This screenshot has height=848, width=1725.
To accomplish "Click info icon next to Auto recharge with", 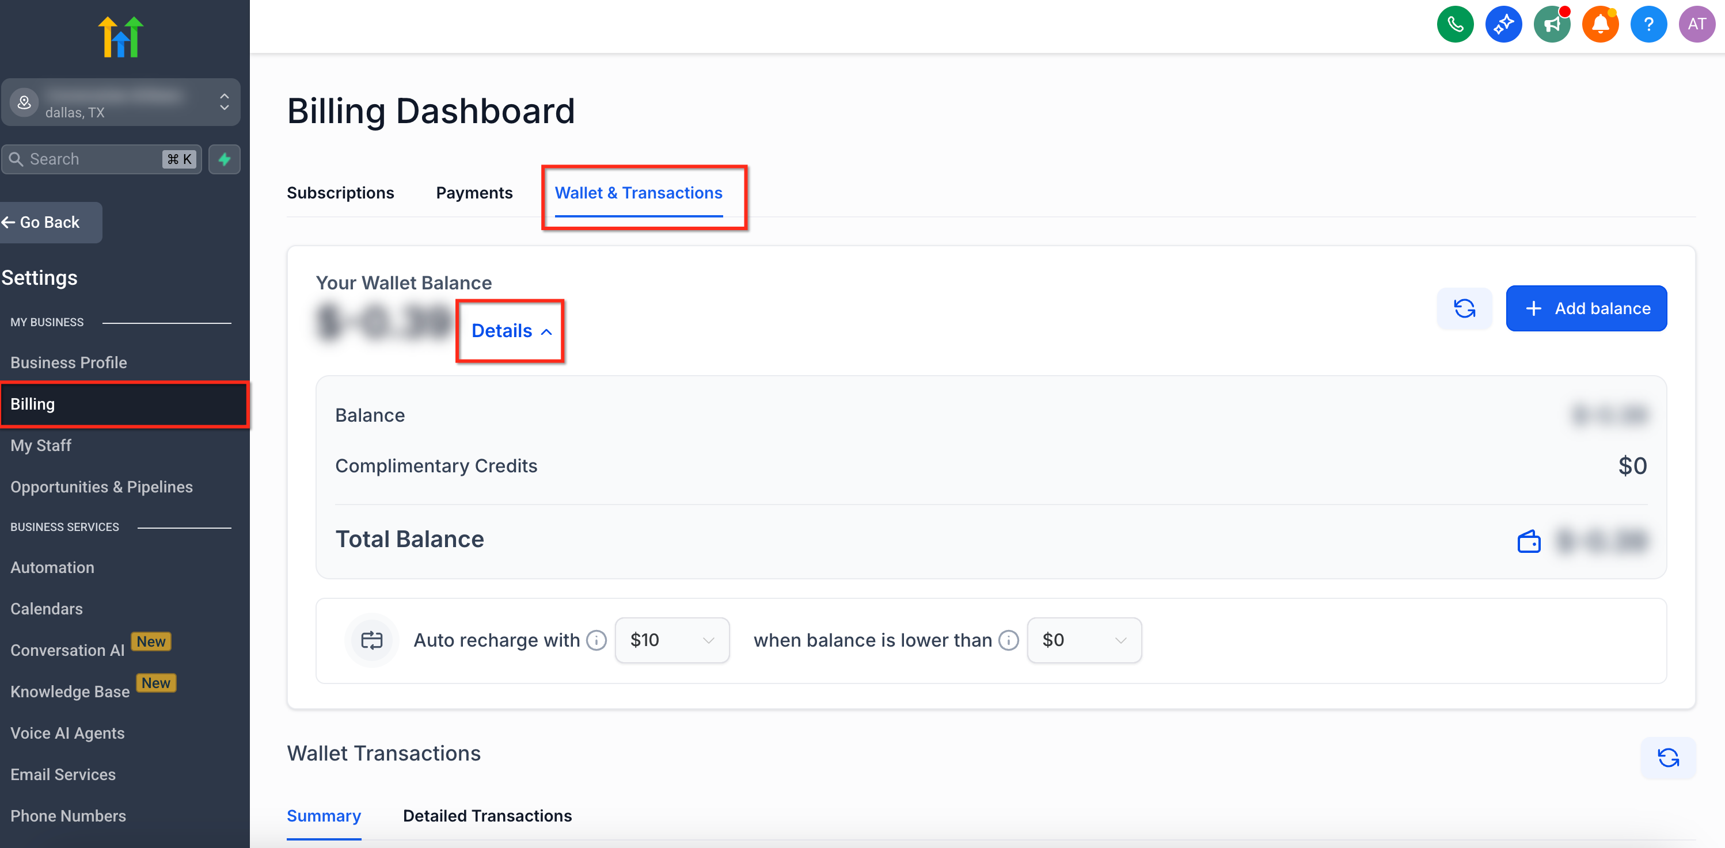I will (596, 640).
